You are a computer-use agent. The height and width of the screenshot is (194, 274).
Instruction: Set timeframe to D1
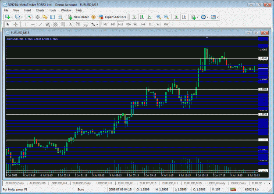[x=151, y=24]
